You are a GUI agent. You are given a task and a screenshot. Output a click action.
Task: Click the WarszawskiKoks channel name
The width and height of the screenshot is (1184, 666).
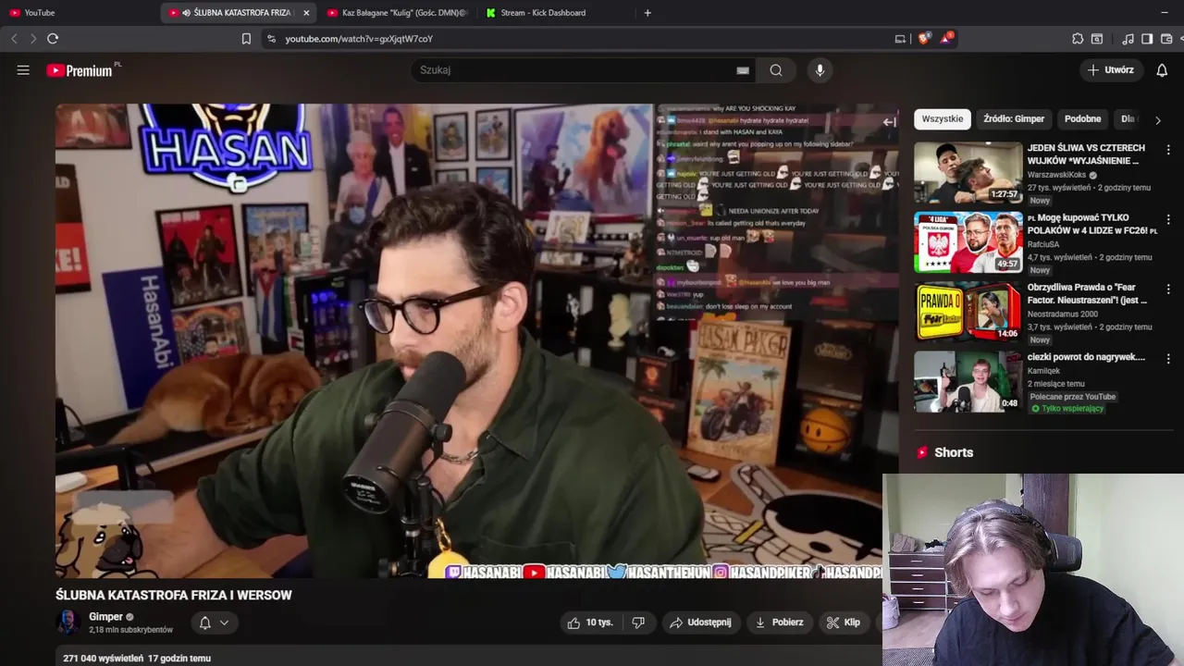tap(1056, 175)
